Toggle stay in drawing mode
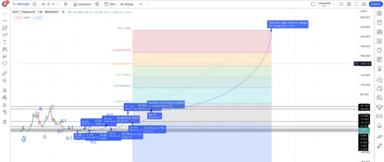The height and width of the screenshot is (162, 384). click(x=5, y=98)
